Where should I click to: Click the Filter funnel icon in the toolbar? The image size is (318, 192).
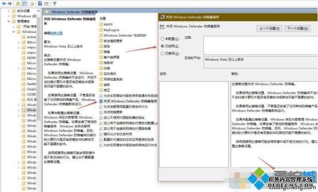click(54, 4)
